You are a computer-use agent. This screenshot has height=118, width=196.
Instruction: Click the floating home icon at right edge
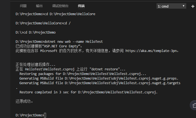pyautogui.click(x=193, y=106)
